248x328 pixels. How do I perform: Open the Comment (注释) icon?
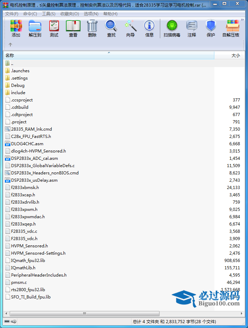pyautogui.click(x=191, y=28)
